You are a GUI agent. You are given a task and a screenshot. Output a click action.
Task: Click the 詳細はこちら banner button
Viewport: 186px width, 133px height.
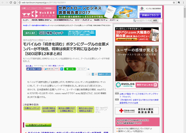[150, 15]
